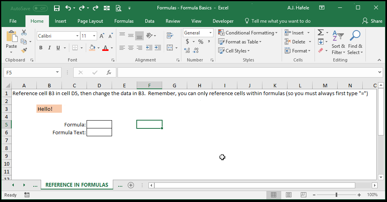Select the Format Painter brush
387x202 pixels.
pyautogui.click(x=24, y=50)
